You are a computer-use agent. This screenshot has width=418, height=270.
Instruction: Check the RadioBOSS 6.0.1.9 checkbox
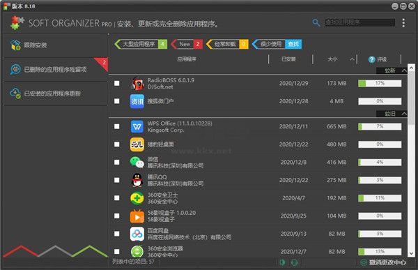coord(117,83)
